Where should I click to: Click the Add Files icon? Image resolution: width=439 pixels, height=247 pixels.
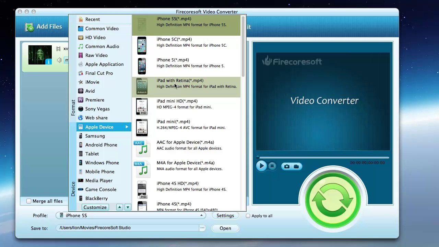point(29,27)
